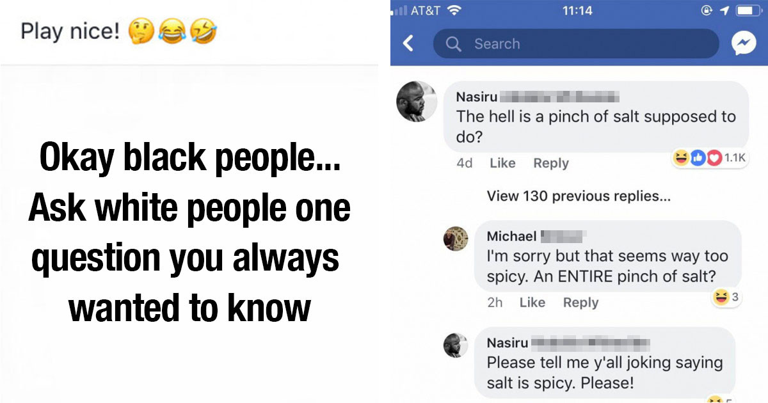Image resolution: width=768 pixels, height=403 pixels.
Task: Tap Michael's name in the comment
Action: 512,237
